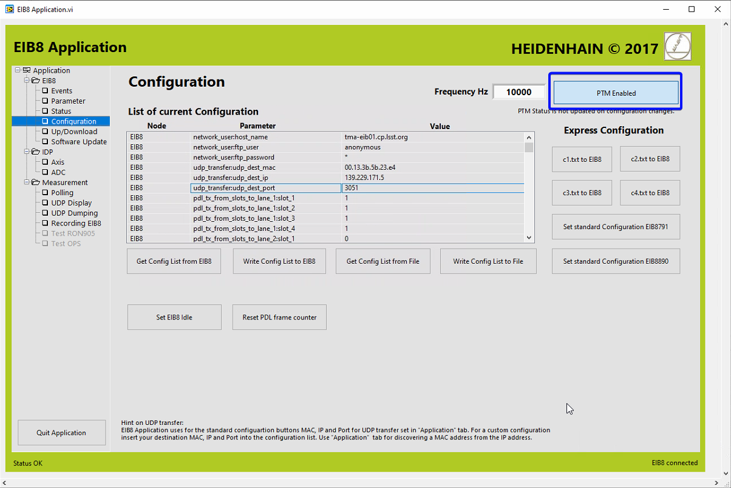Screen dimensions: 731x488
Task: Open the Recording EIB8 page
Action: point(76,224)
